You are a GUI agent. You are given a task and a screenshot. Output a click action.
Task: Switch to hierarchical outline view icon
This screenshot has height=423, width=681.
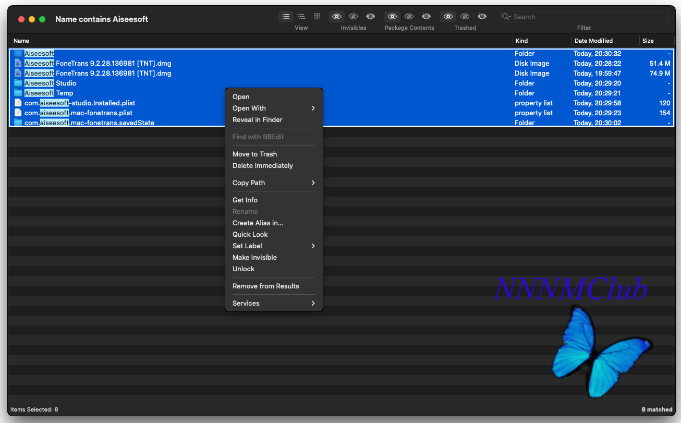pos(301,17)
